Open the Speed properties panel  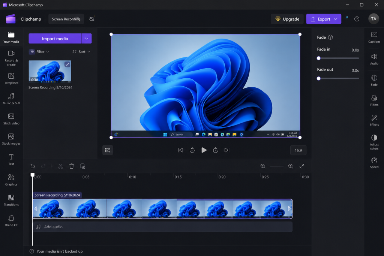coord(374,163)
